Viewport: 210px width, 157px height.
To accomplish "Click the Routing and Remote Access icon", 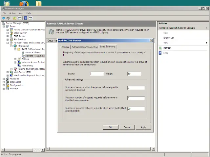I will (15, 69).
